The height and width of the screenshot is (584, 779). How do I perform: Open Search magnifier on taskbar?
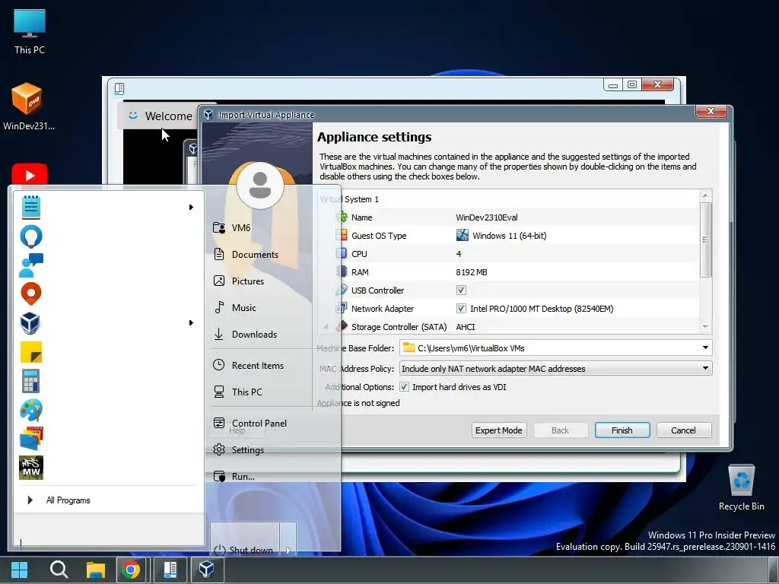[59, 570]
